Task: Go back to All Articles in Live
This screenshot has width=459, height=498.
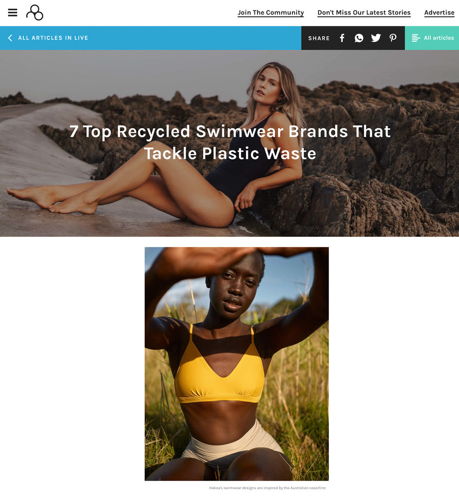Action: point(53,38)
